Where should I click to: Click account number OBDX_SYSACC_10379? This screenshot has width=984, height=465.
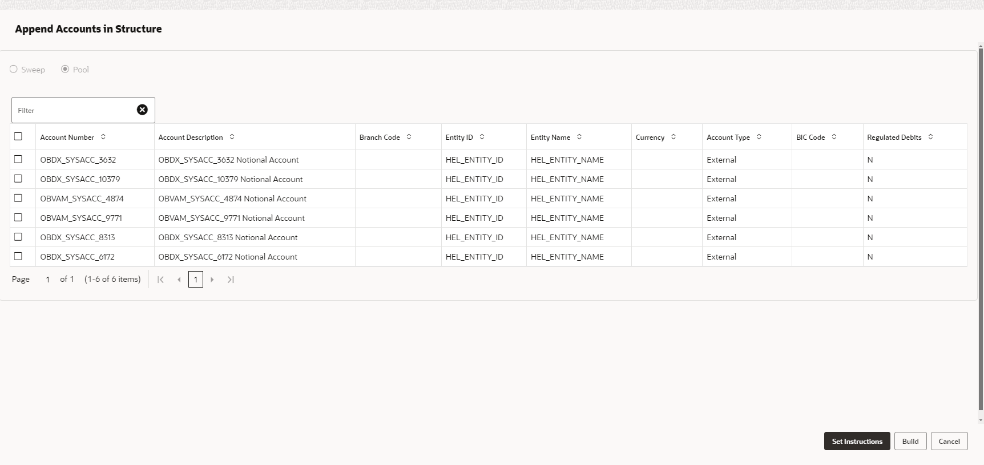coord(80,179)
